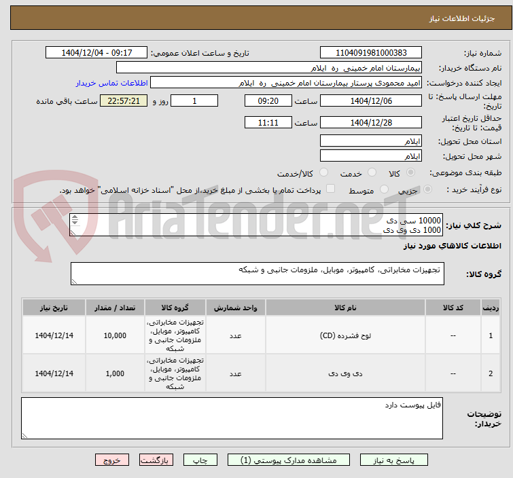Viewport: 513px width, 478px height.
Task: Select the متوسط purchase type radio
Action: (384, 189)
